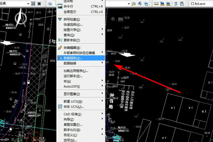Viewport: 213px width, 142px height.
Task: Choose 命名 UCS(U)... from the menu
Action: click(x=81, y=106)
